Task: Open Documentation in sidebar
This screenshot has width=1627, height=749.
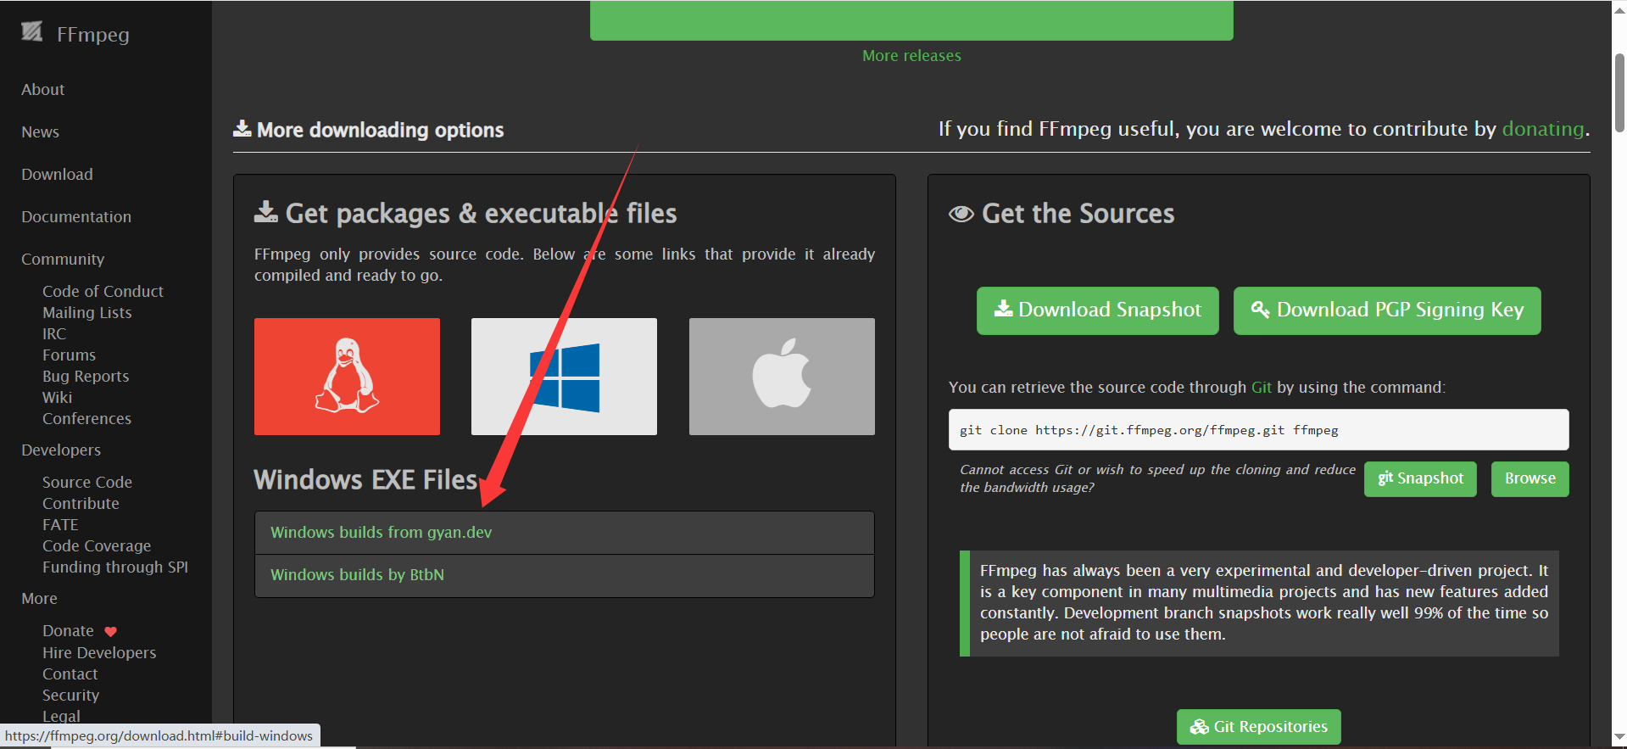Action: pos(76,216)
